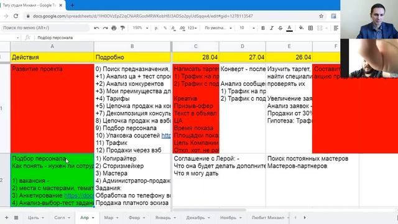Click the yellow Подробно header cell
Screen dimensions: 398x224
click(x=132, y=57)
